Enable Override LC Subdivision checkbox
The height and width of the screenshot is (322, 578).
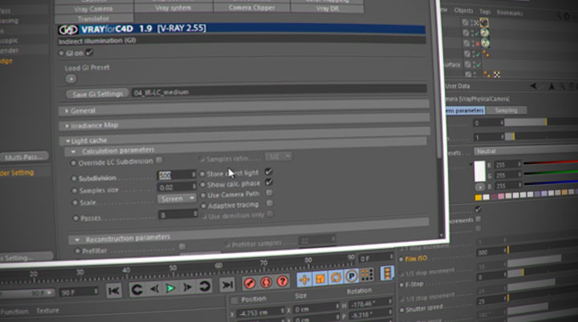tap(159, 160)
